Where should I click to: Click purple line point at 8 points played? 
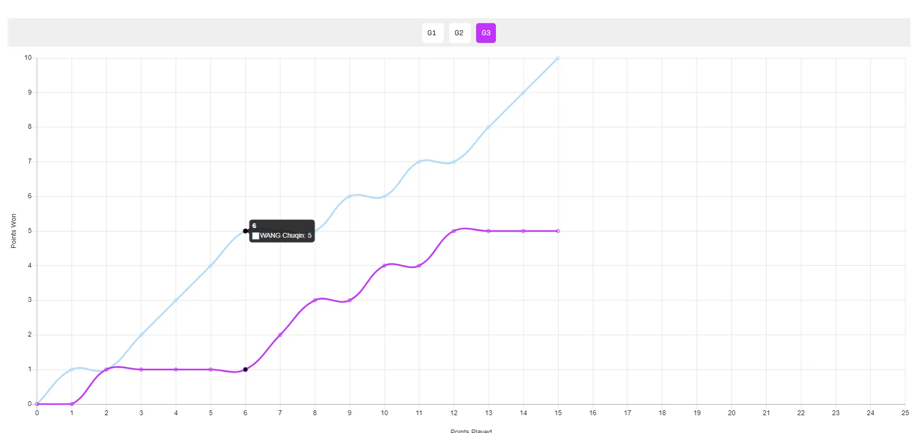pyautogui.click(x=315, y=300)
